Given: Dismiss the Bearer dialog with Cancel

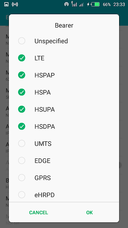Looking at the screenshot, I should (x=39, y=213).
